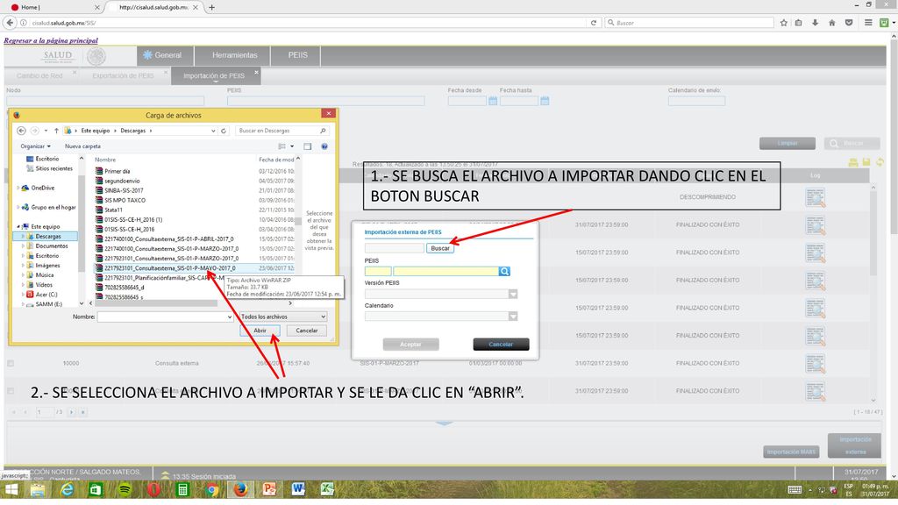Open the Calendario dropdown in import dialog
Viewport: 898px width, 505px height.
(512, 316)
